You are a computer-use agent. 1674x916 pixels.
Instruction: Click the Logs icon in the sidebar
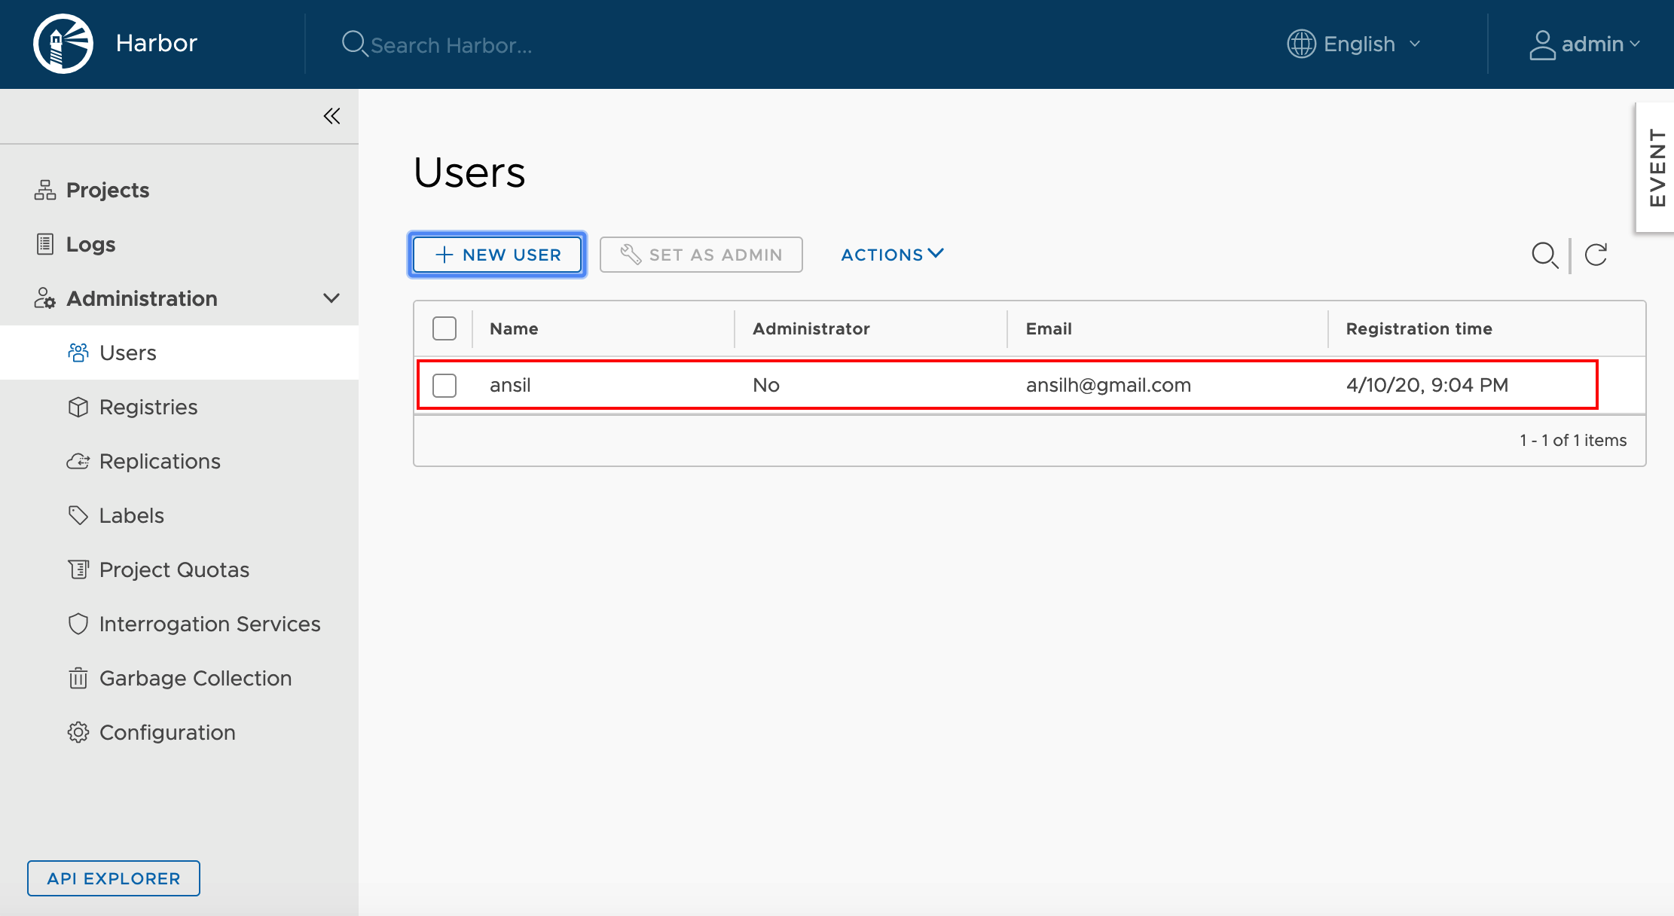[x=45, y=244]
